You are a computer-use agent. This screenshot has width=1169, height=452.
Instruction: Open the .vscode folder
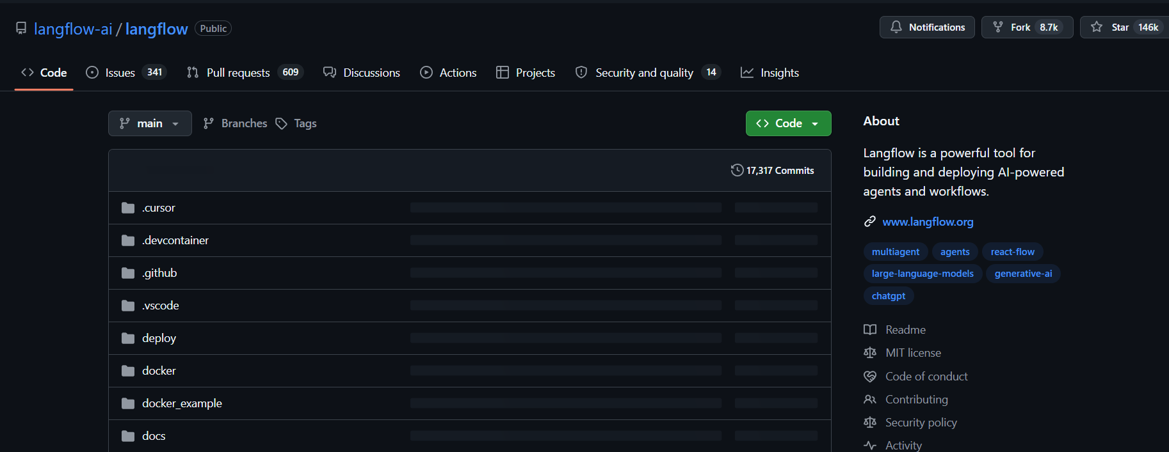click(161, 306)
